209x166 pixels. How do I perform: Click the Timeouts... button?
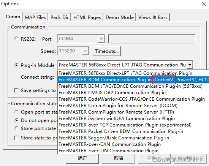[107, 51]
